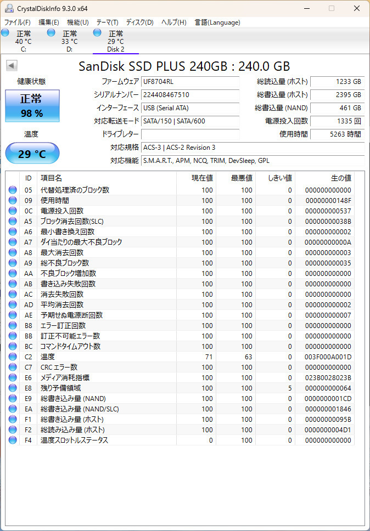Select the 残り予備領域 row
The width and height of the screenshot is (370, 531).
point(180,388)
